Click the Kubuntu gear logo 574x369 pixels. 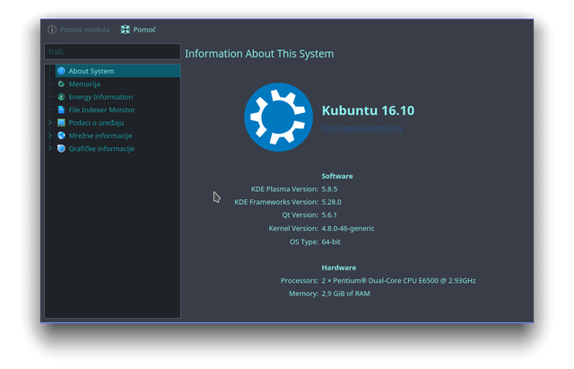pyautogui.click(x=278, y=118)
